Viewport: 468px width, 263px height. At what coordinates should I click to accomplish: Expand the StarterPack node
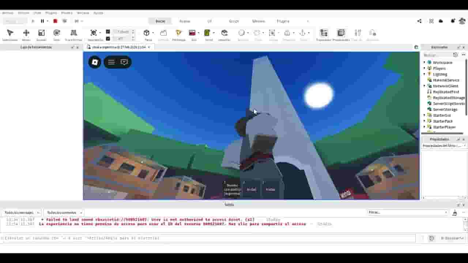pos(424,121)
